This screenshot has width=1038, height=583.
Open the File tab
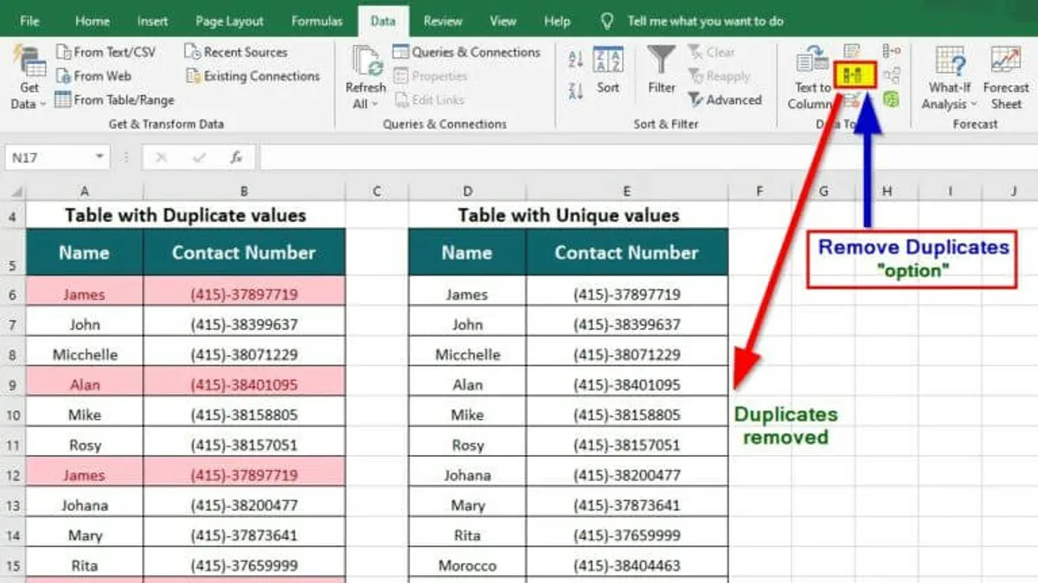(x=29, y=21)
